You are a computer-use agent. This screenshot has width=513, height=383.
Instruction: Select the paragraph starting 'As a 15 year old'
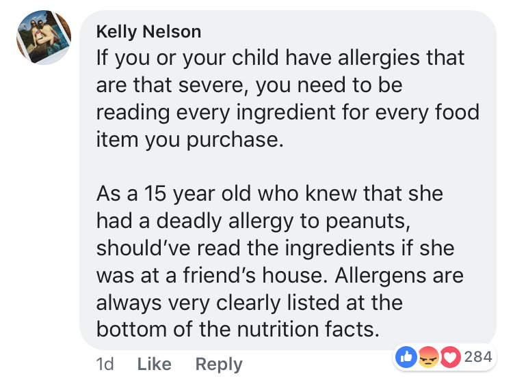(280, 261)
